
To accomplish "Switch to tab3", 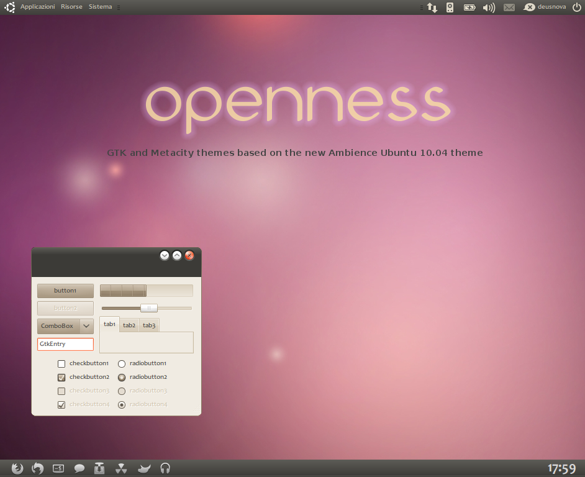I will 149,325.
